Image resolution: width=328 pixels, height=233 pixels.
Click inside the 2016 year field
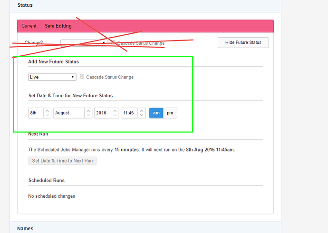102,113
